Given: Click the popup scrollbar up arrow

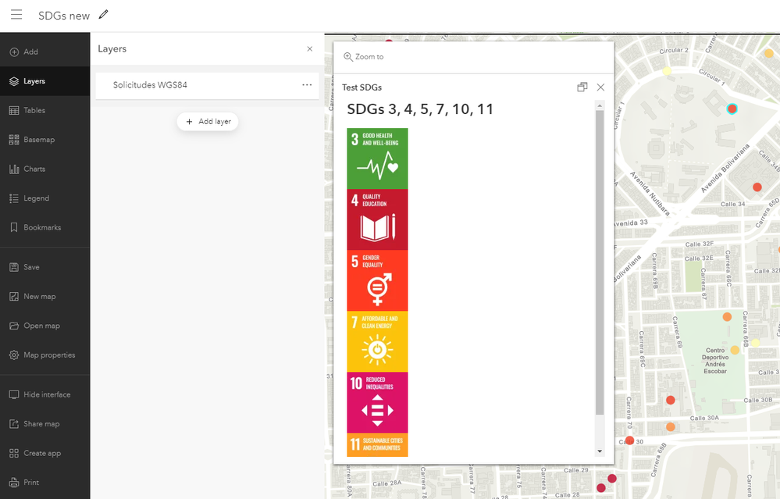Looking at the screenshot, I should (600, 105).
